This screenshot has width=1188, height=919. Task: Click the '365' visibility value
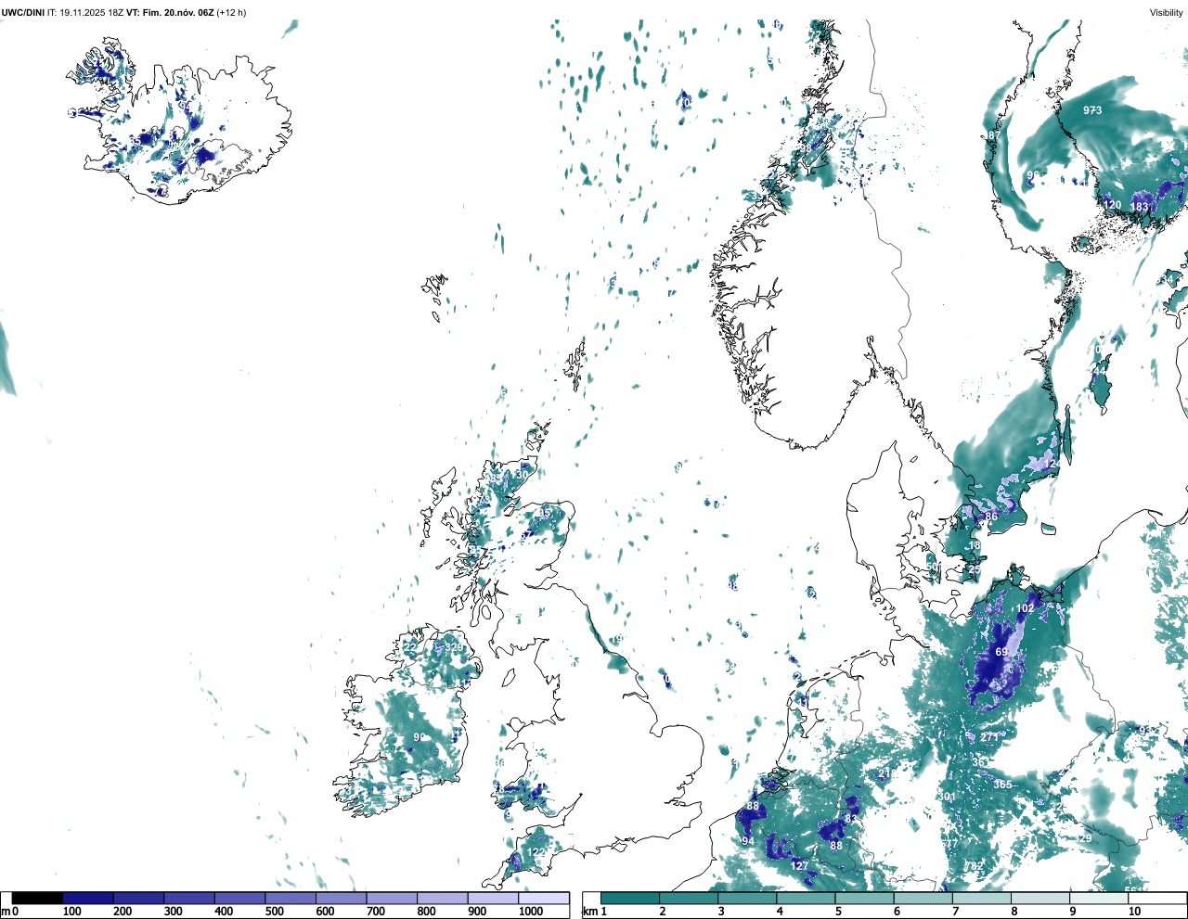(1003, 785)
